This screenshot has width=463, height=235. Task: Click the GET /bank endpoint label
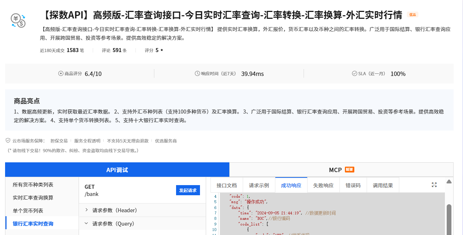pyautogui.click(x=92, y=190)
